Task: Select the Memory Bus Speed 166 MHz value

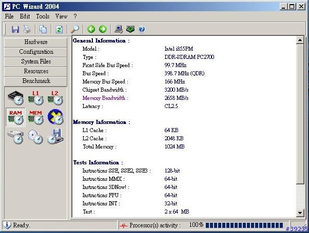Action: [175, 81]
